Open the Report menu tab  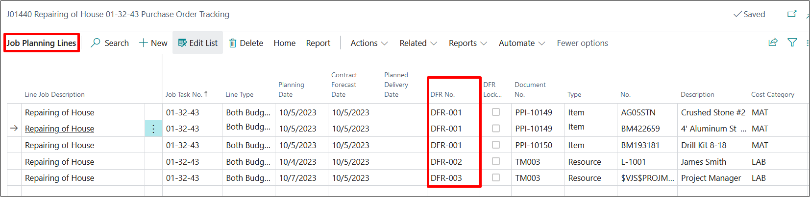click(318, 43)
